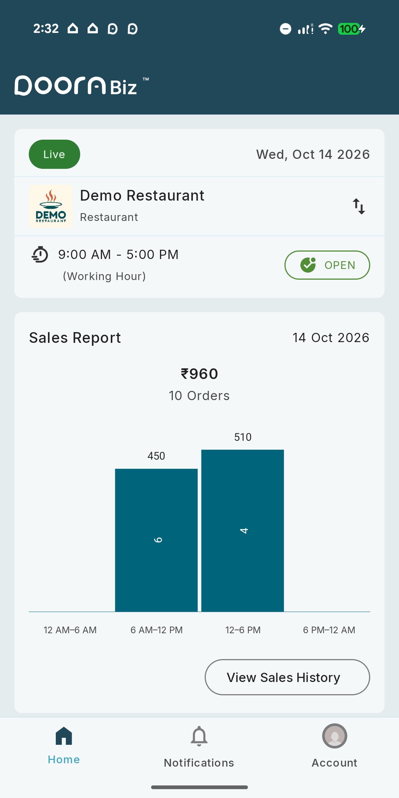Tap the 510 value label above the bar
Screen dimensions: 399x798
(243, 437)
